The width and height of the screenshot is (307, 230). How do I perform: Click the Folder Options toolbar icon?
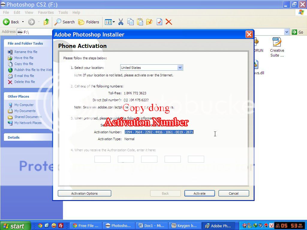point(149,22)
